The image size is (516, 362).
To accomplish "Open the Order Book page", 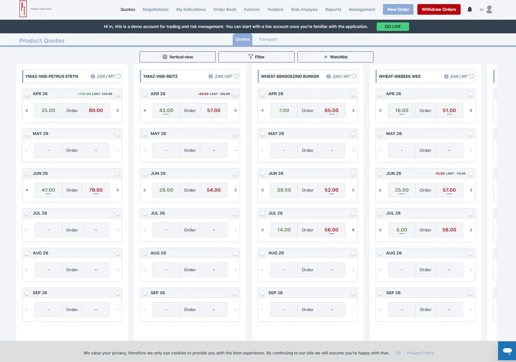I will tap(225, 9).
